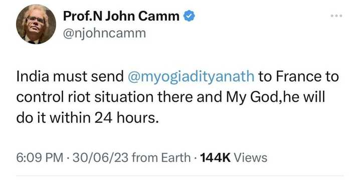Click the 144K view count

tap(216, 158)
